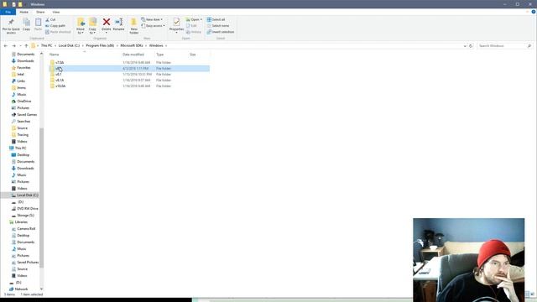Click the Invert selection command
This screenshot has width=537, height=302.
(x=221, y=32)
